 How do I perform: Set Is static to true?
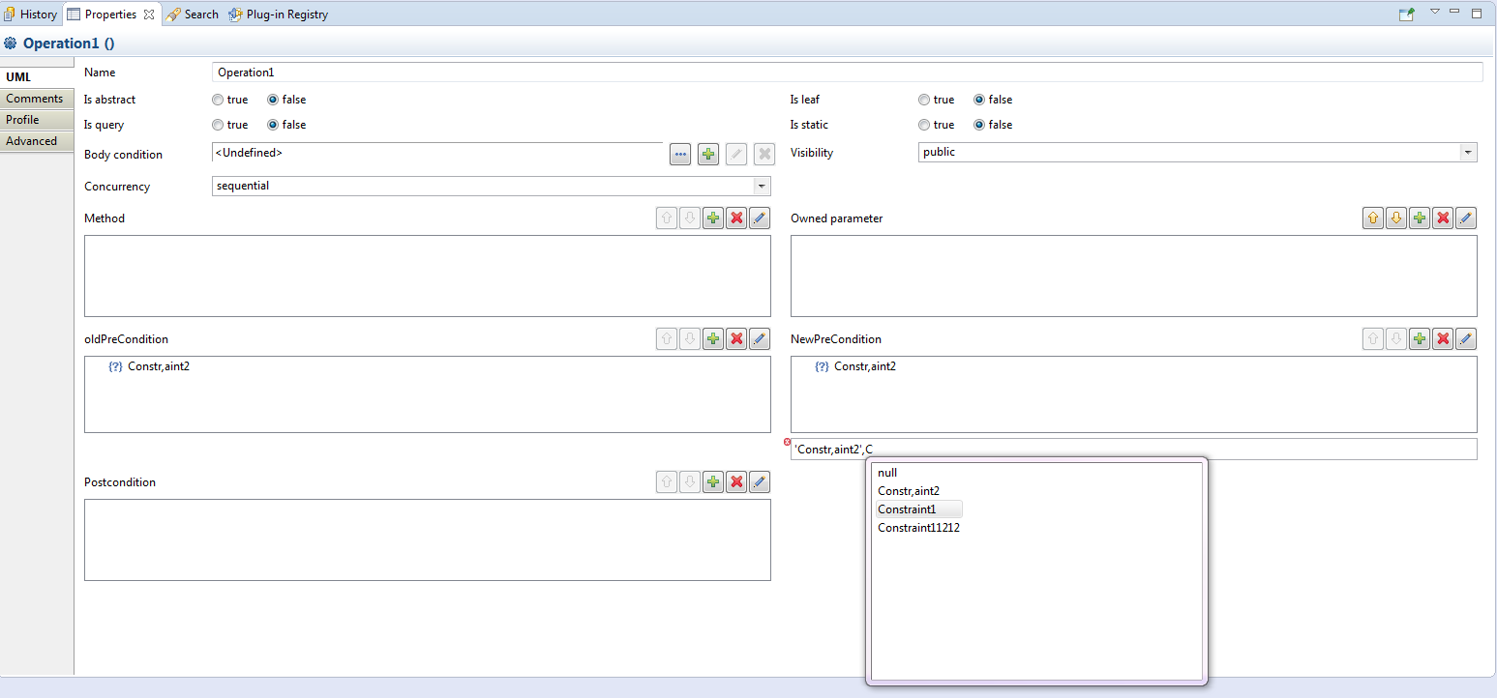pyautogui.click(x=924, y=125)
